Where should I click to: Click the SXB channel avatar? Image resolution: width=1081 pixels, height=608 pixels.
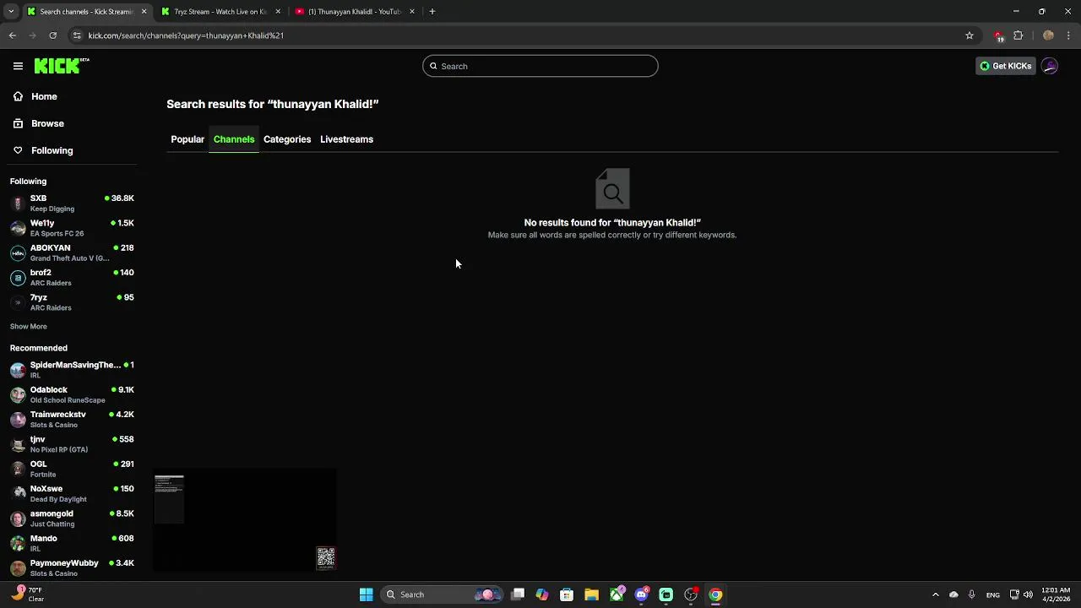18,204
